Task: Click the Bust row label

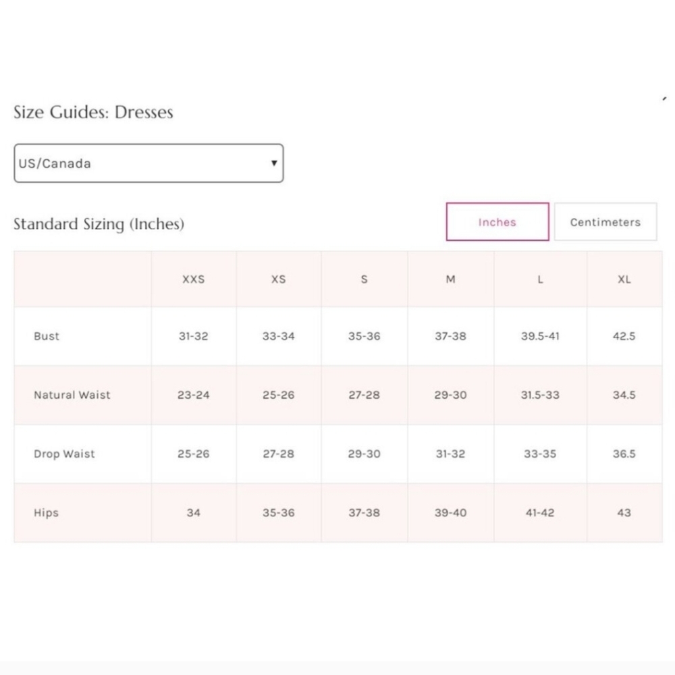Action: click(47, 336)
